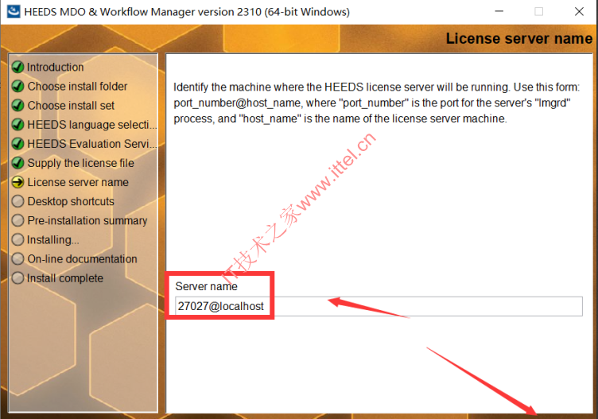
Task: Click the green checkmark beside Choose install folder
Action: pos(17,86)
